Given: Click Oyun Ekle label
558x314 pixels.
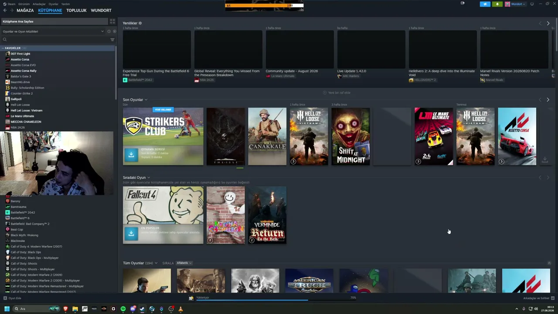Looking at the screenshot, I should click(x=15, y=298).
